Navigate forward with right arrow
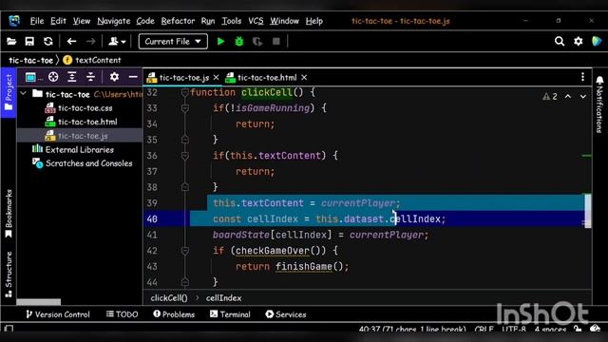 tap(90, 42)
